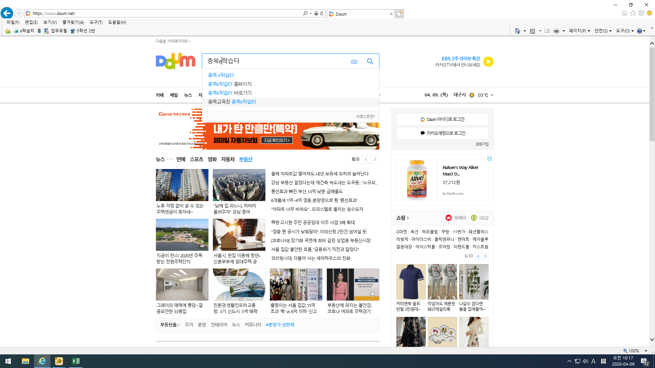
Task: Open the apartment building news thumbnail
Action: 182,185
